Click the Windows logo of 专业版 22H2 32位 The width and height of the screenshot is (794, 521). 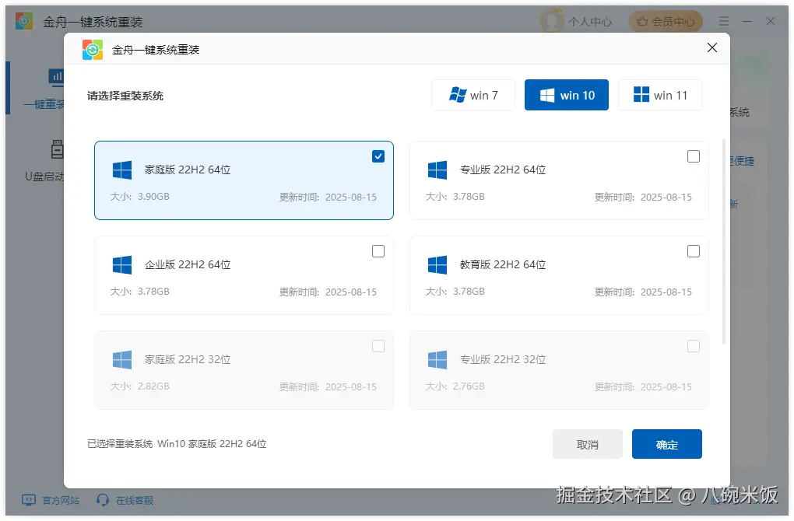[x=437, y=359]
